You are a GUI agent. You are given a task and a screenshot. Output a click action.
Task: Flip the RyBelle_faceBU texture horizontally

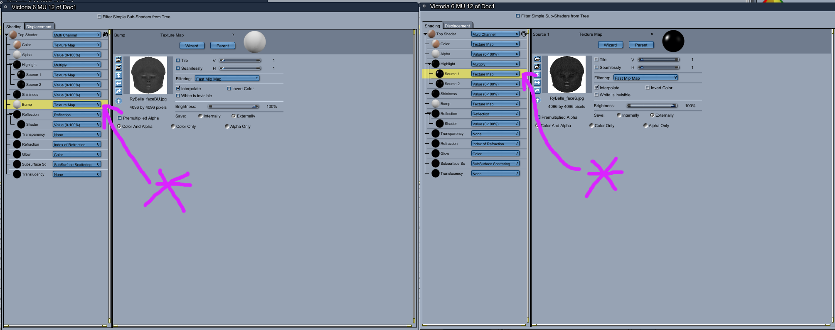click(x=119, y=83)
